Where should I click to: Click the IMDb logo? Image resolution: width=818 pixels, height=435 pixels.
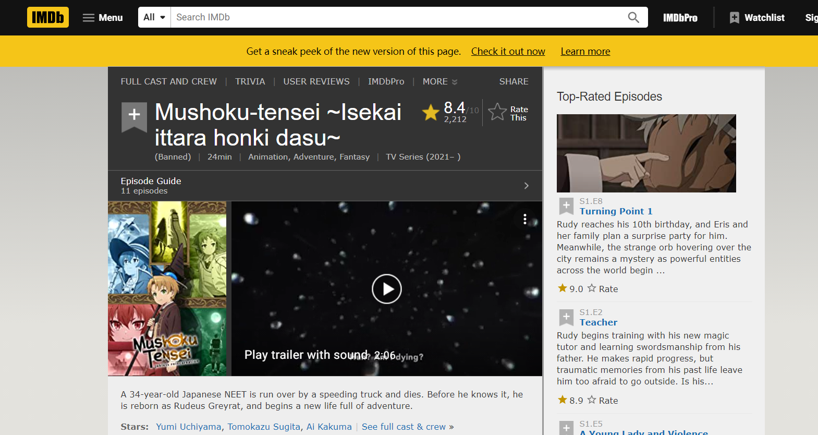click(48, 17)
